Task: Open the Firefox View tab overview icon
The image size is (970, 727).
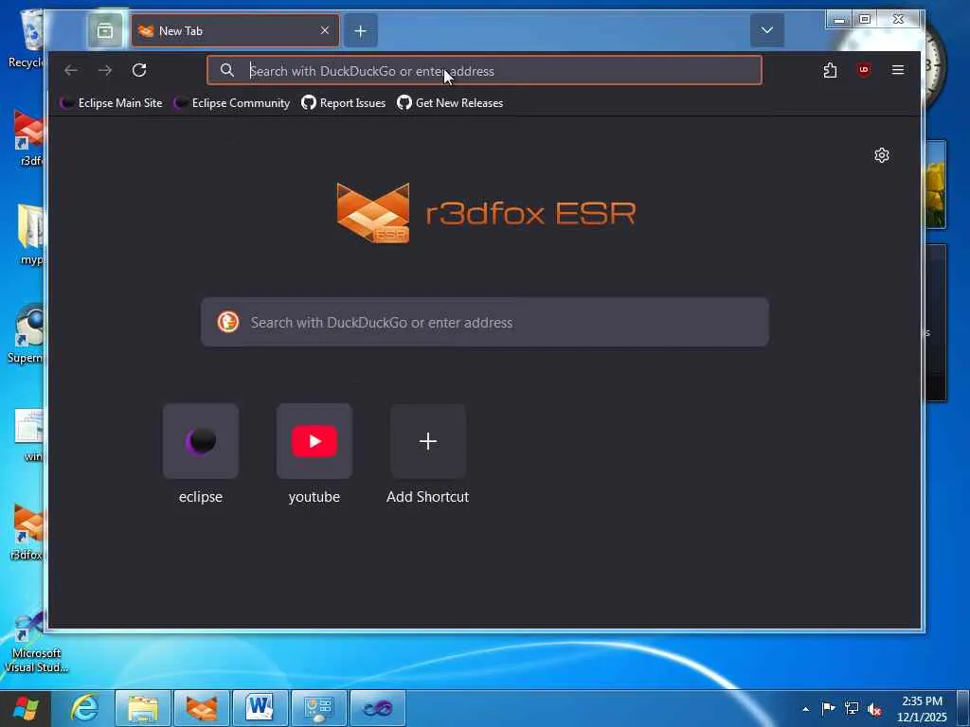Action: click(105, 30)
